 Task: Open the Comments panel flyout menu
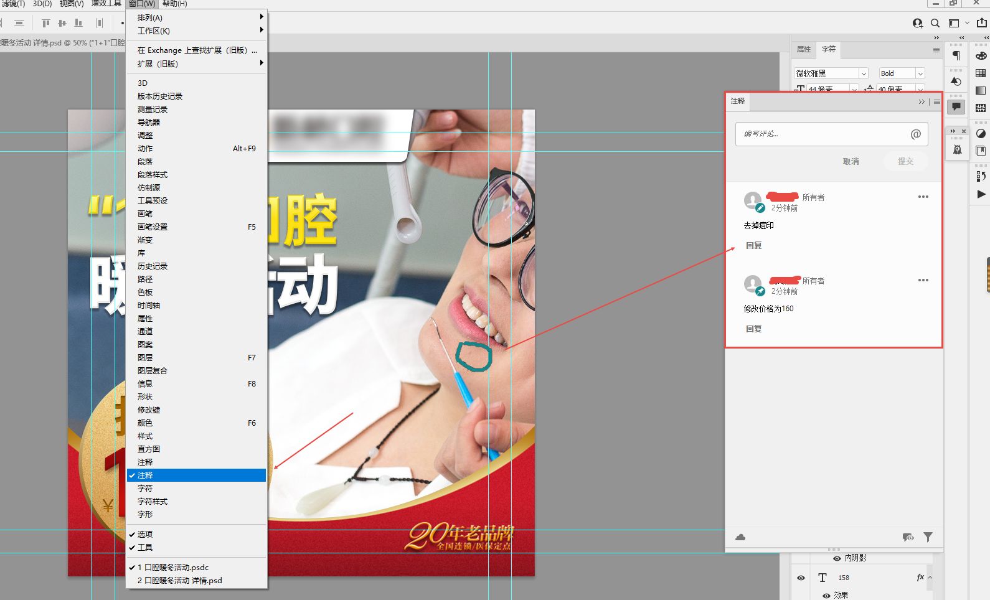[x=936, y=101]
